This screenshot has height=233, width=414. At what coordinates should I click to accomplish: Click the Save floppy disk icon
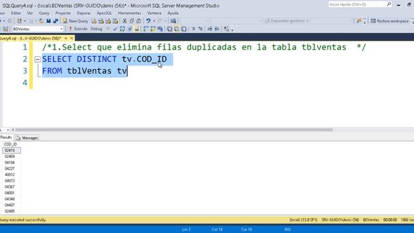tap(49, 21)
